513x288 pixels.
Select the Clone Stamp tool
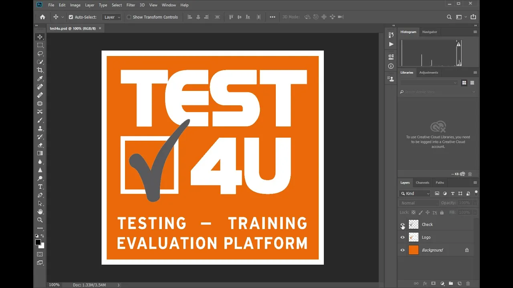pos(40,128)
